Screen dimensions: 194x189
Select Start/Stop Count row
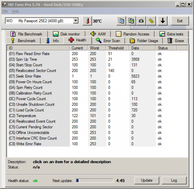point(98,65)
